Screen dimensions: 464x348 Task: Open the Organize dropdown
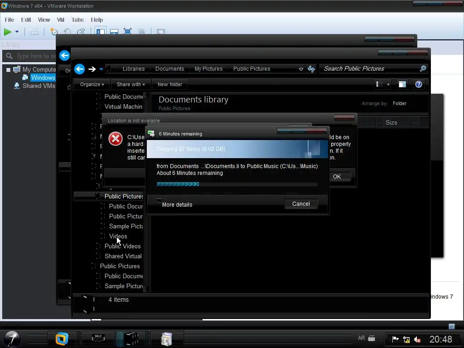coord(92,84)
